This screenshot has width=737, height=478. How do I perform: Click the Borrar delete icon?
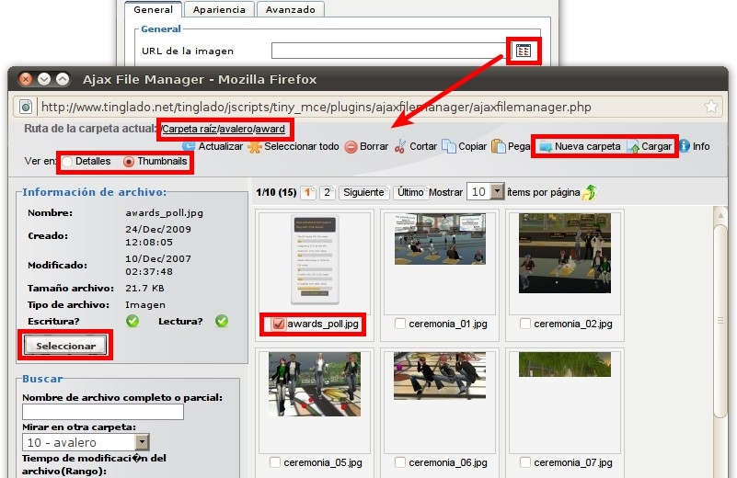click(351, 147)
